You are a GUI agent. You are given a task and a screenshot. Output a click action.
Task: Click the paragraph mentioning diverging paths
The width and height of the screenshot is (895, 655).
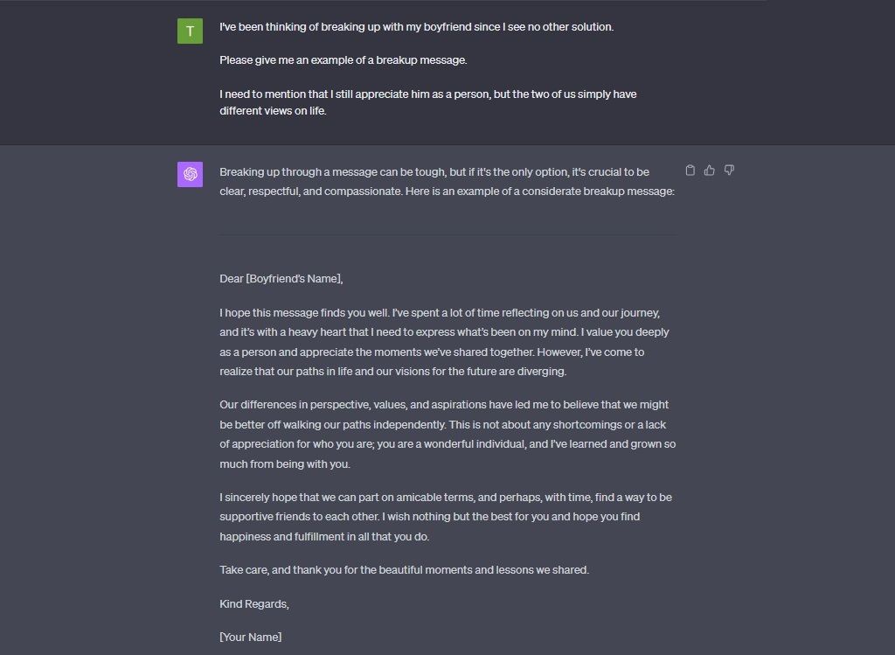pyautogui.click(x=444, y=341)
